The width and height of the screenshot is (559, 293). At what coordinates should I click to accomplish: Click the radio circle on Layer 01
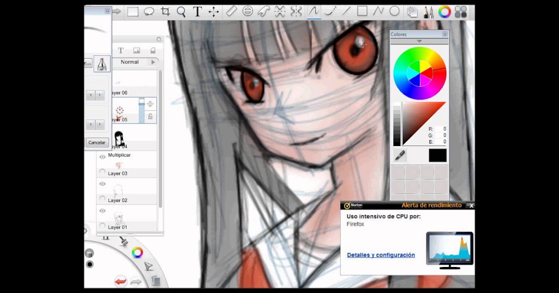(102, 226)
